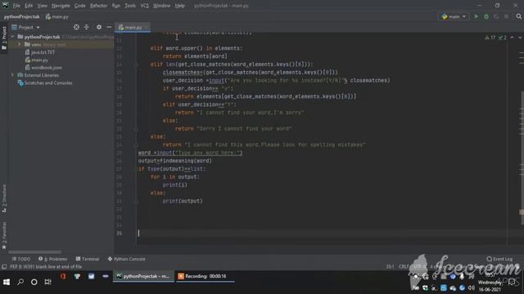Open Windows taskbar search

point(20,282)
